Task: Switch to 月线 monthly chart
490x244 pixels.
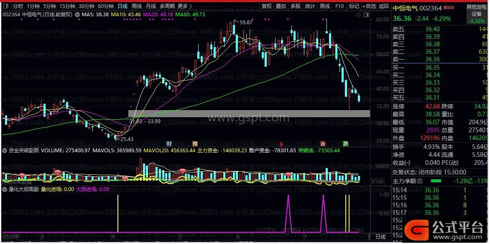Action: click(x=151, y=6)
